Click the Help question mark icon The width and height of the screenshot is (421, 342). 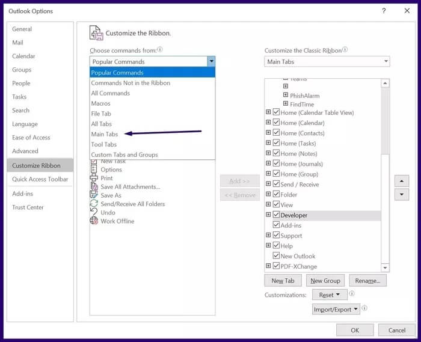pyautogui.click(x=384, y=11)
